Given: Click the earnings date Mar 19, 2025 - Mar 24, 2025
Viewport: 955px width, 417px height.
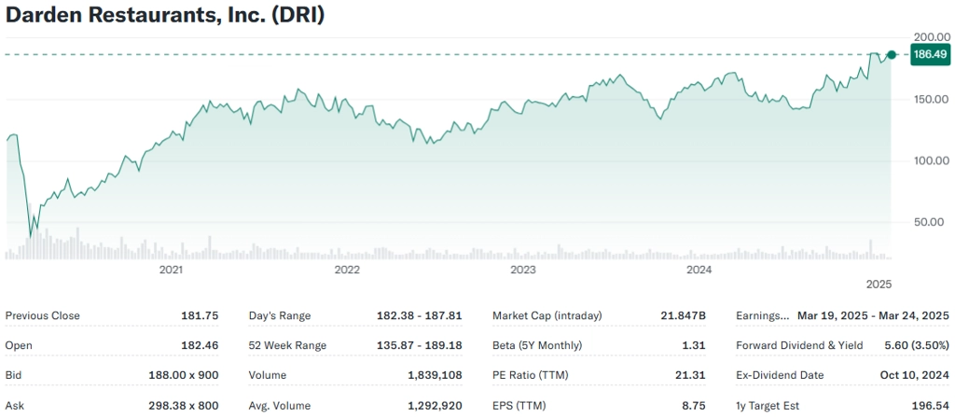Looking at the screenshot, I should pos(873,316).
